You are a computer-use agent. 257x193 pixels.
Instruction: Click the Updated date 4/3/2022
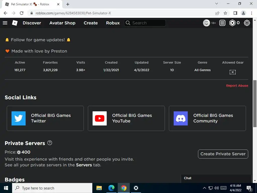(142, 70)
